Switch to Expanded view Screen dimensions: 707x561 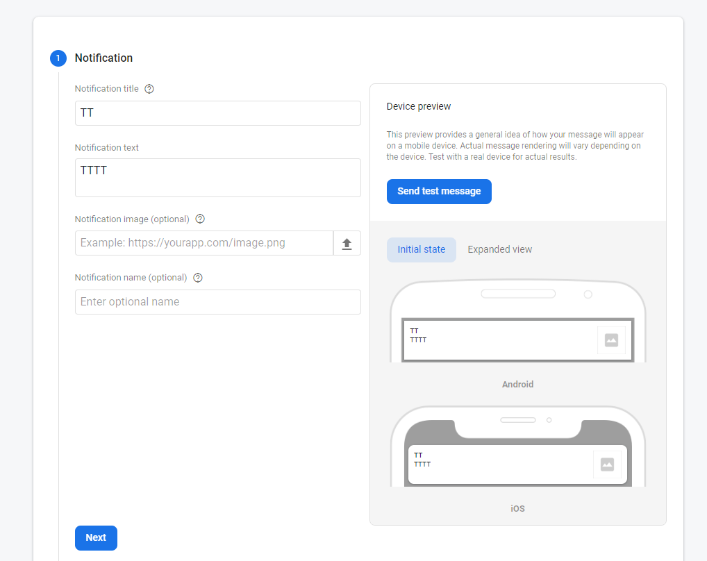[499, 249]
